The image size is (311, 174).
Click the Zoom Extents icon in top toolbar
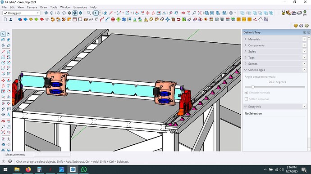pyautogui.click(x=200, y=13)
